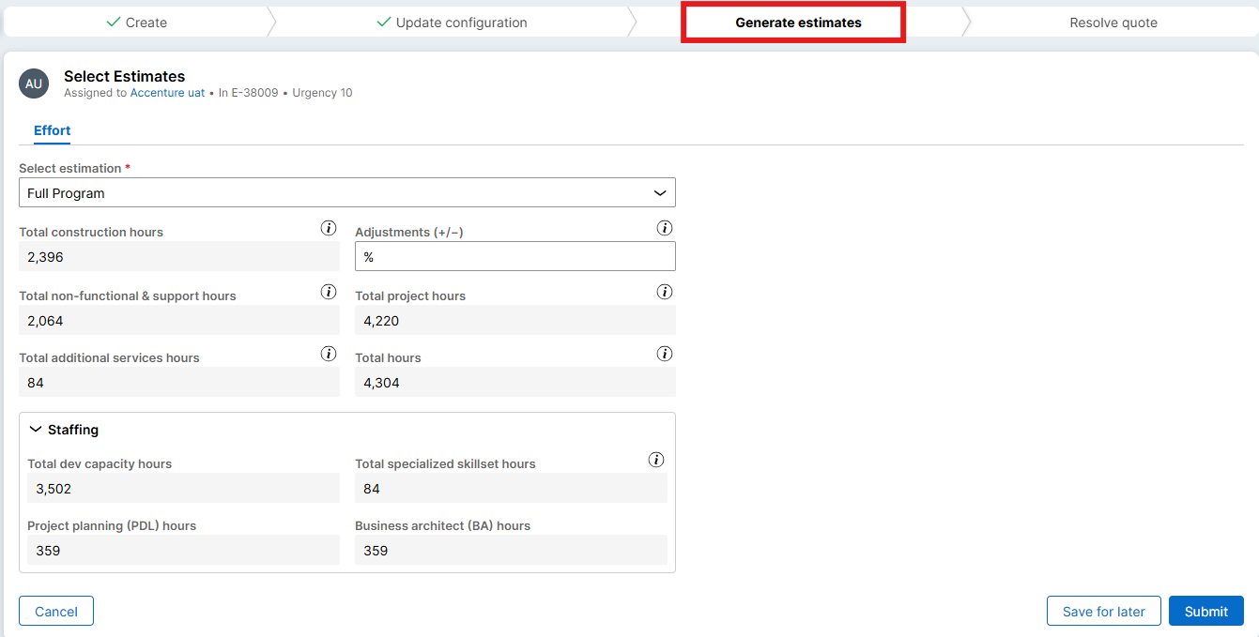Open the Update configuration step
Viewport: 1259px width, 637px height.
pos(452,23)
